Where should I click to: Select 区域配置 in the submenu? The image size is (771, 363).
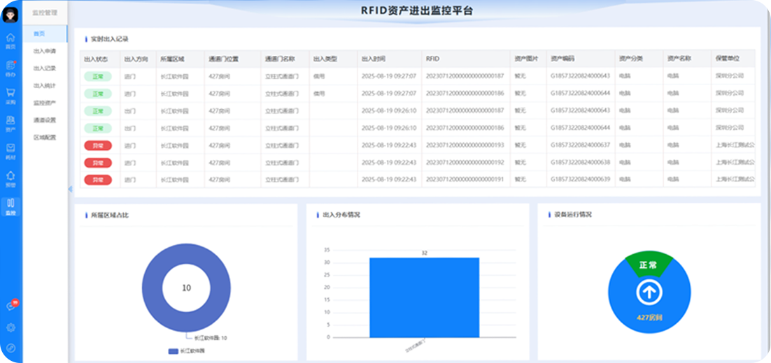pyautogui.click(x=45, y=138)
